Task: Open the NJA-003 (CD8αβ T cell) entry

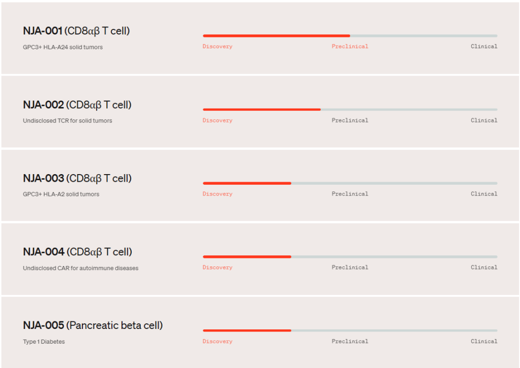Action: point(77,179)
